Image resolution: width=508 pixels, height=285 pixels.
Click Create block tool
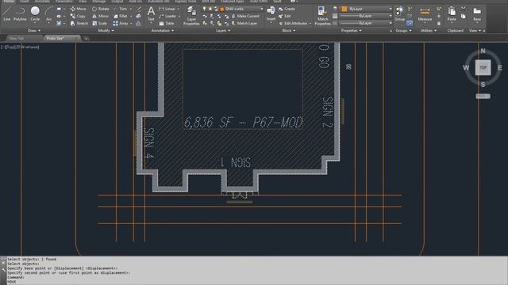pyautogui.click(x=287, y=9)
